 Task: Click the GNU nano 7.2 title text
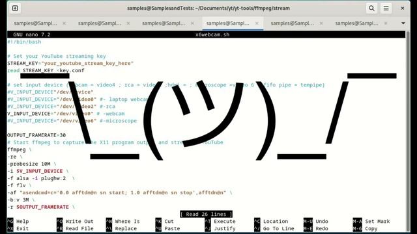[32, 34]
